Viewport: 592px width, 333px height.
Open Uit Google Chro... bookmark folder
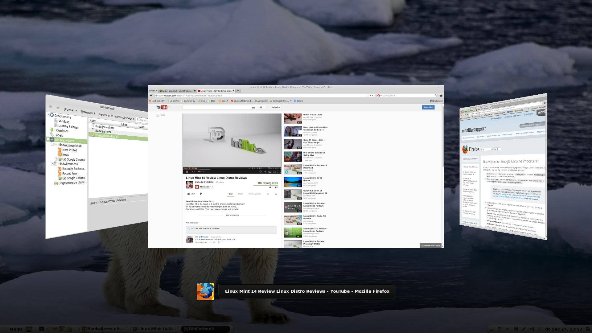tap(280, 101)
